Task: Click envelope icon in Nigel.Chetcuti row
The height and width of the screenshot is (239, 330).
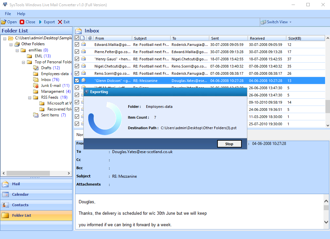Action: tap(84, 66)
